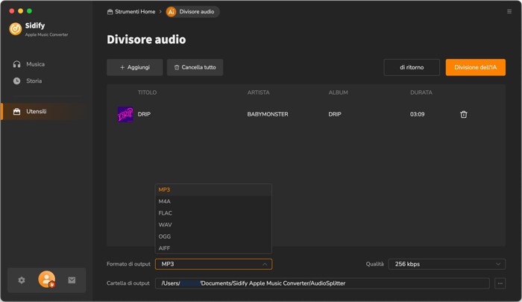This screenshot has width=522, height=302.
Task: Choose FLAC in the format list
Action: [x=213, y=213]
